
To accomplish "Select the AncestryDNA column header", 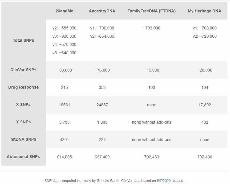I will (102, 11).
